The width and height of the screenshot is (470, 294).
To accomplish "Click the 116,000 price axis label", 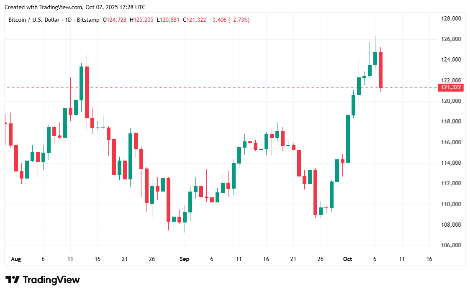I will [x=451, y=143].
